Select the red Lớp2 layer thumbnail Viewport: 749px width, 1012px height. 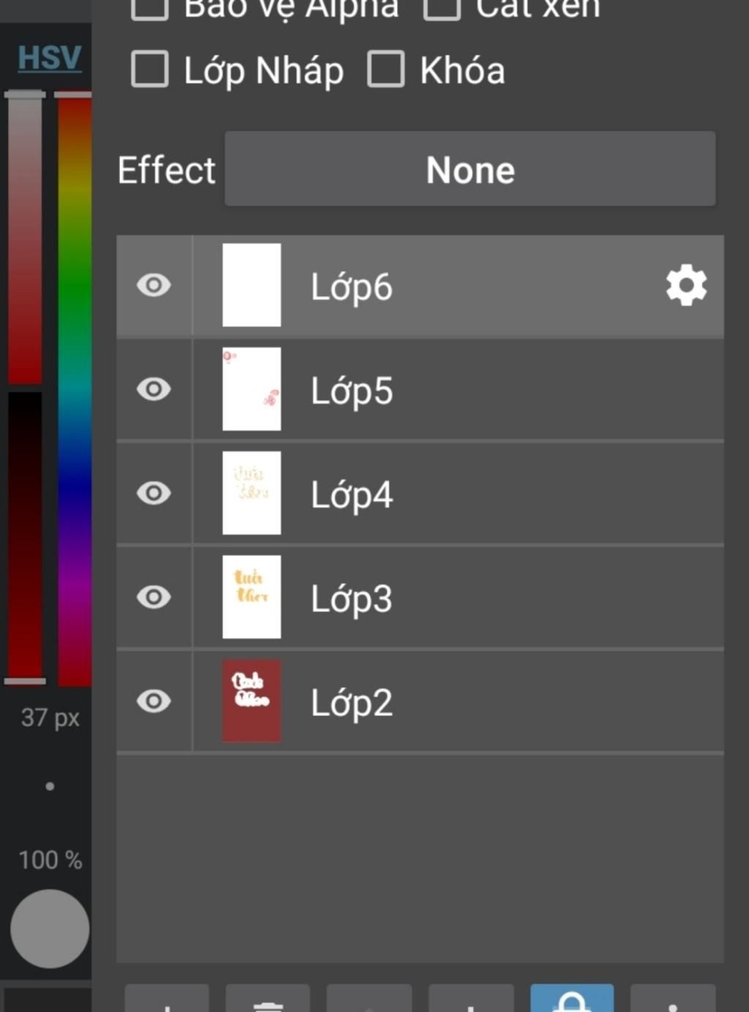252,701
